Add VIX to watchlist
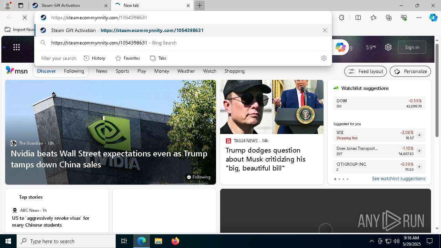Image resolution: width=441 pixels, height=248 pixels. click(419, 135)
